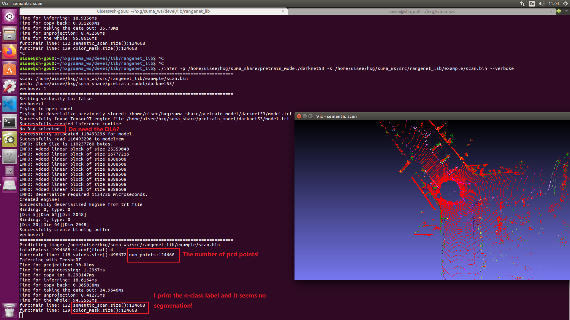Viewport: 570px width, 320px height.
Task: Open the session gear menu
Action: (x=565, y=4)
